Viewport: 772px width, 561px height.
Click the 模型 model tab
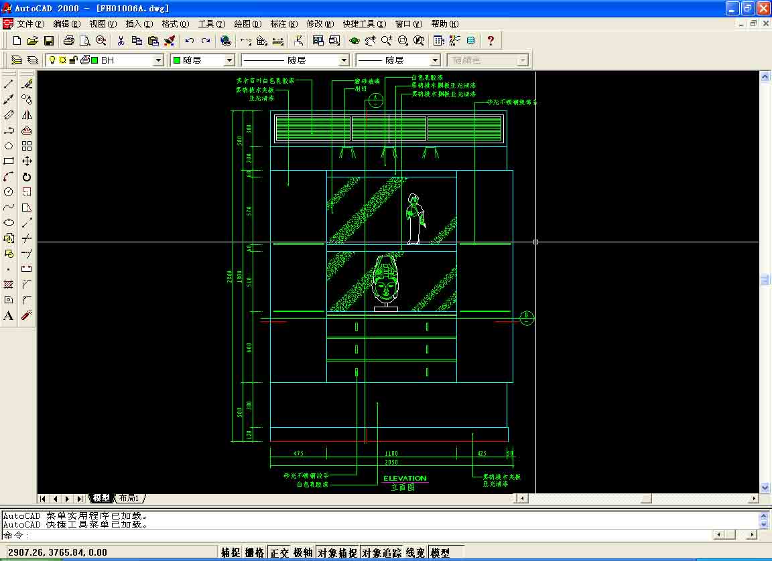(x=101, y=498)
